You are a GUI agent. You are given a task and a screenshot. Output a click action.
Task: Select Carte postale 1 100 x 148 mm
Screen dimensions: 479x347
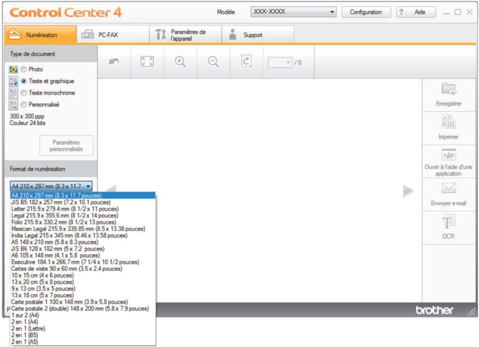click(83, 302)
